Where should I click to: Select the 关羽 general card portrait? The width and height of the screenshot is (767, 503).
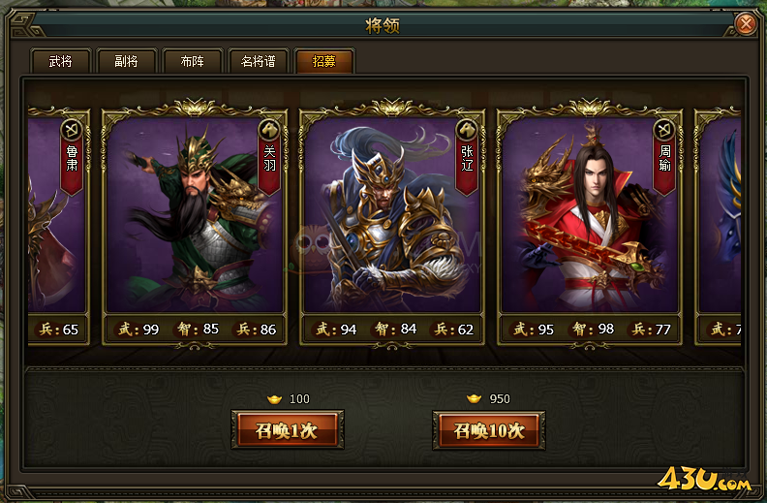coord(195,215)
